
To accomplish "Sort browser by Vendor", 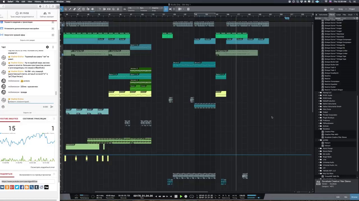I will 338,18.
